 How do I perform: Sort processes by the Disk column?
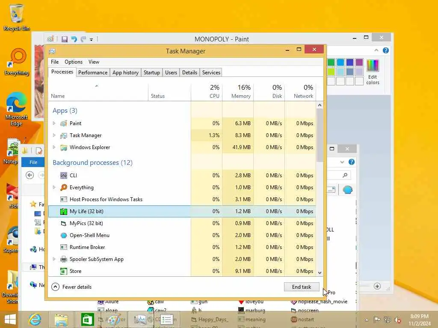[x=269, y=91]
